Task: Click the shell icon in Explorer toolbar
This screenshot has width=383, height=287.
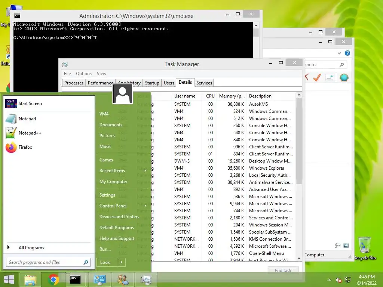Action: (x=344, y=78)
